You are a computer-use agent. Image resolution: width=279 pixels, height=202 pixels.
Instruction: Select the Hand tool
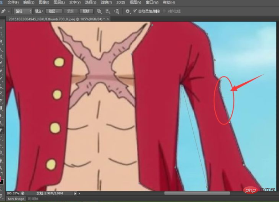click(1, 160)
